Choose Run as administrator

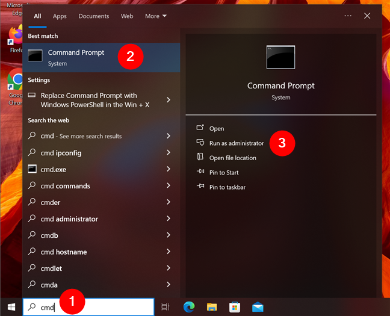[x=237, y=143]
